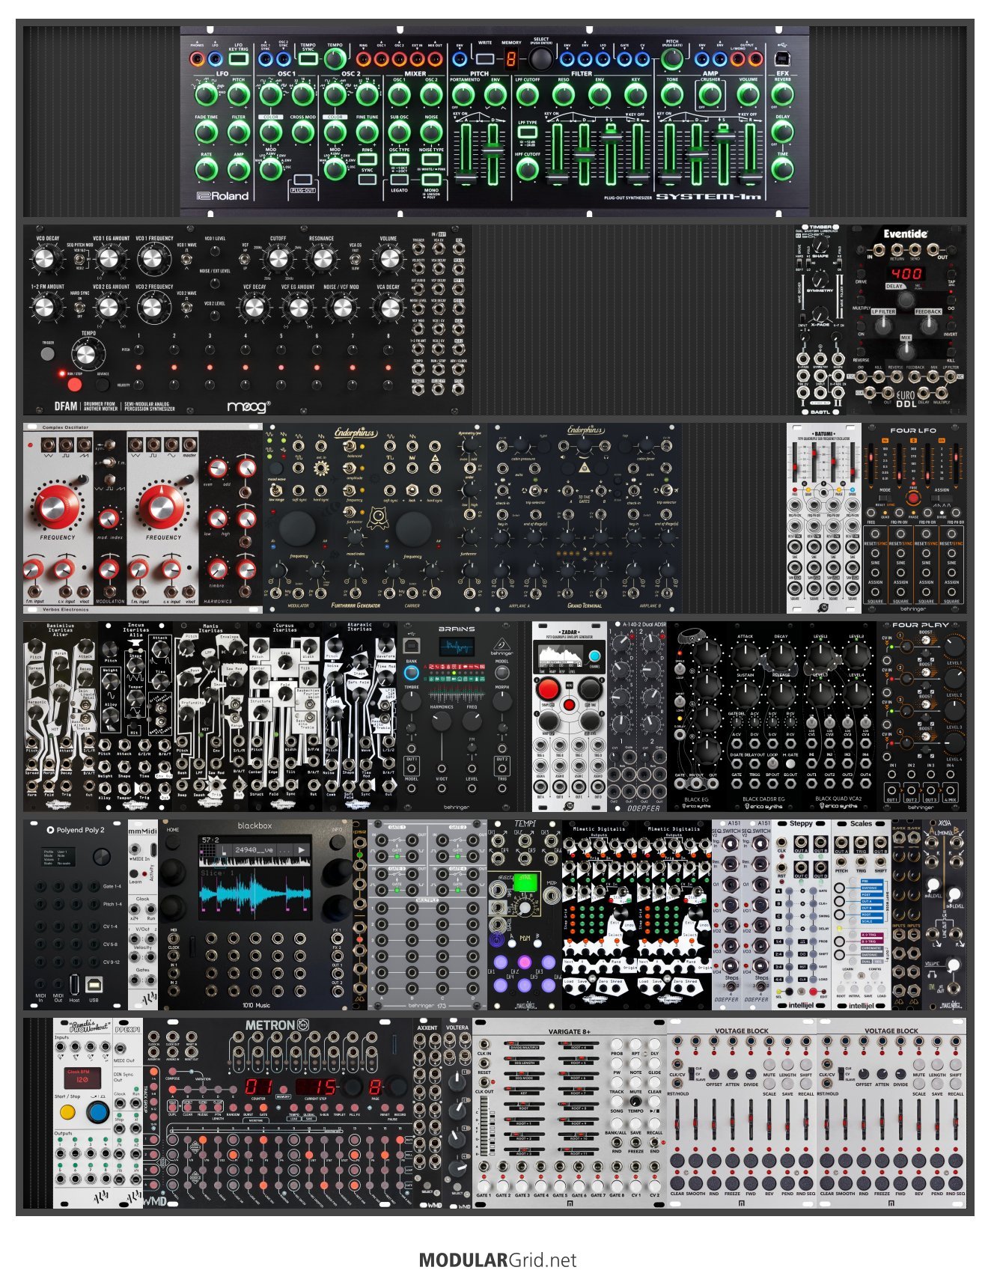
Task: Click the ADVANCE button on DFAM
Action: (x=103, y=385)
